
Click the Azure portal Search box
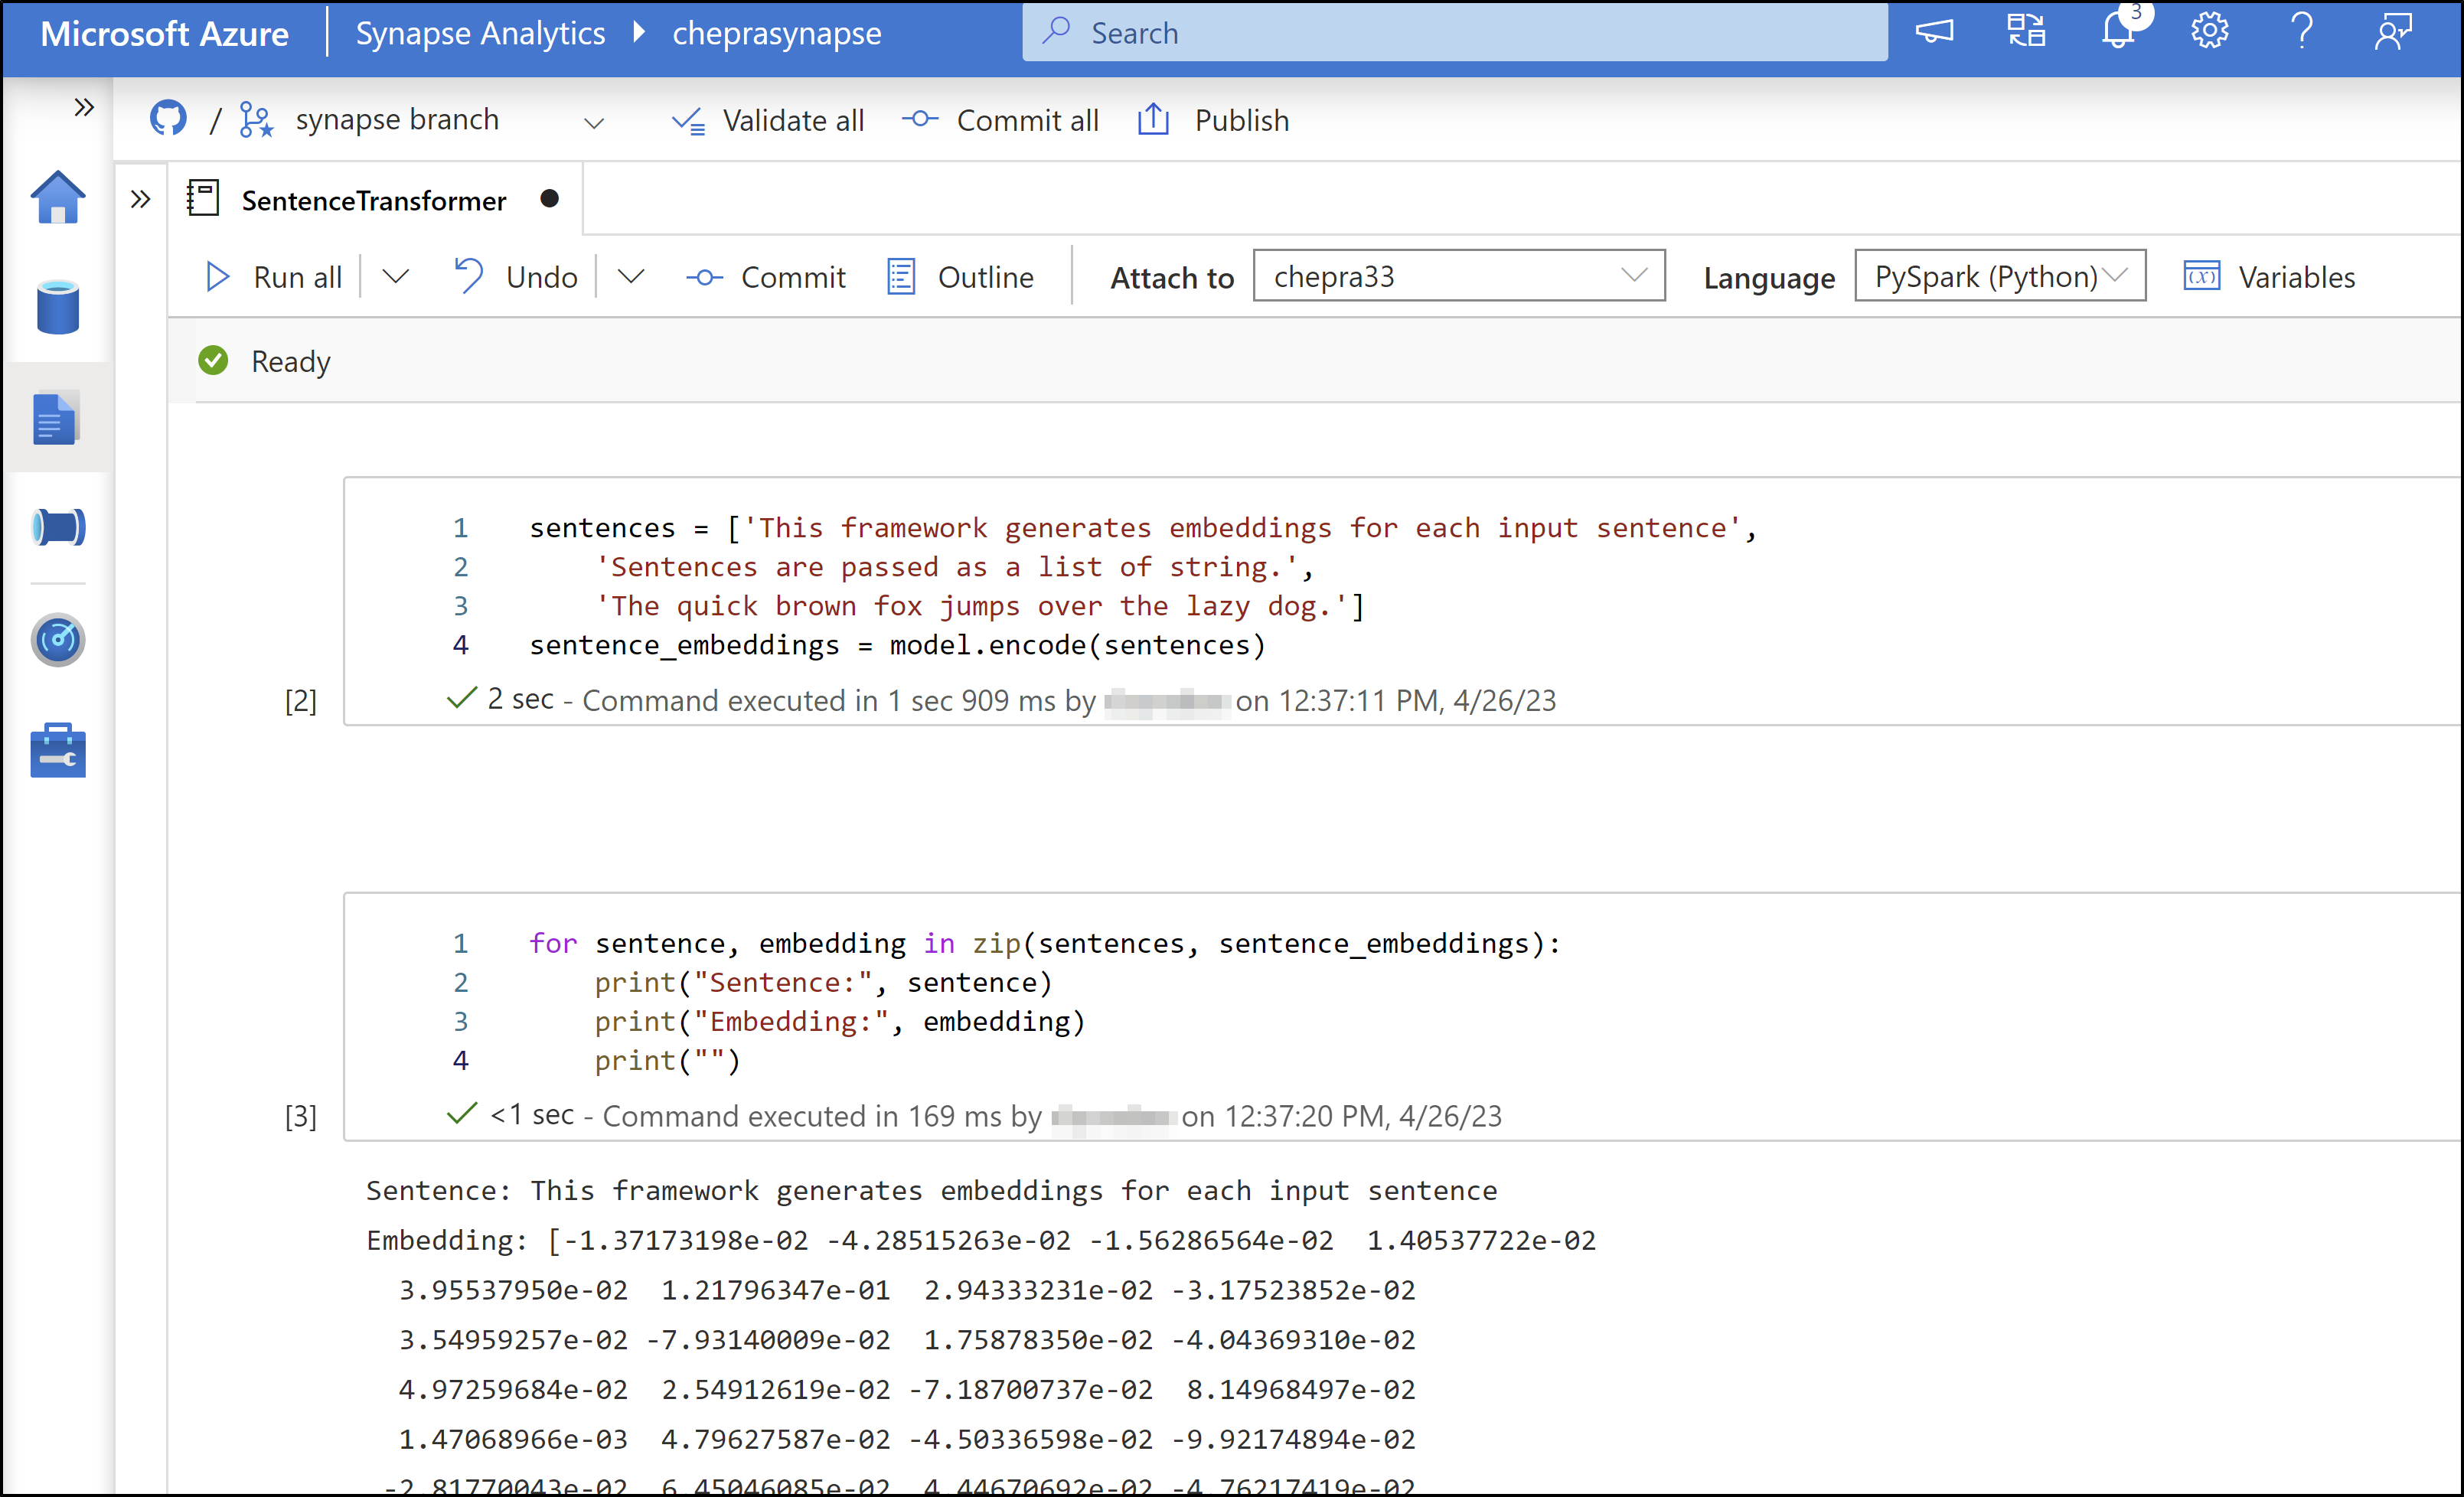[x=1455, y=32]
